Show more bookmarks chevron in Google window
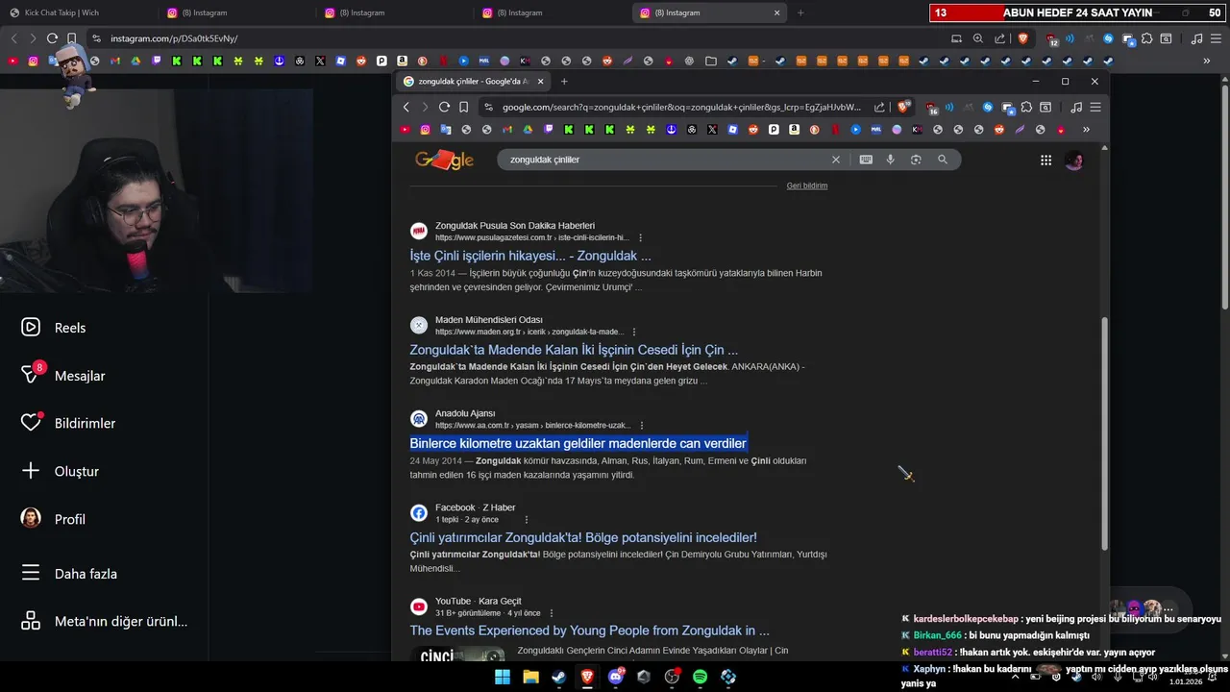This screenshot has height=692, width=1230. [1086, 129]
